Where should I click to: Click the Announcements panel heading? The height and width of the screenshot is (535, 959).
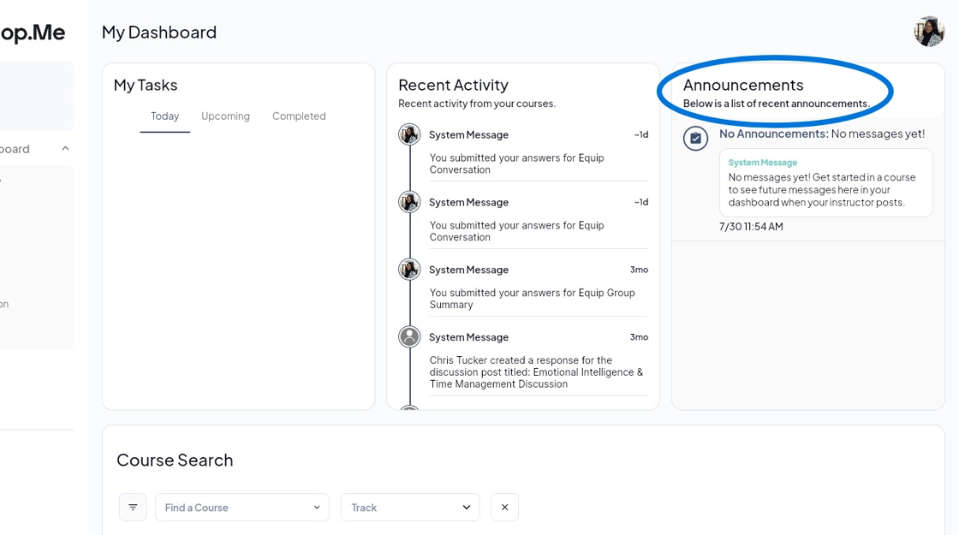743,85
